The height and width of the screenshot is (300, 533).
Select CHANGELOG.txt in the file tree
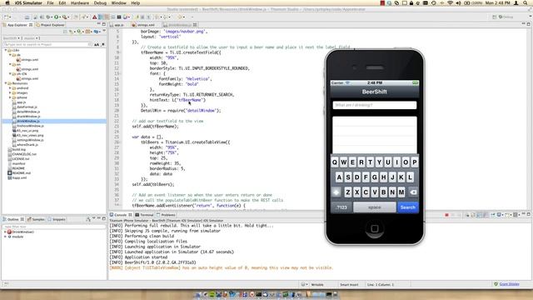click(x=24, y=154)
